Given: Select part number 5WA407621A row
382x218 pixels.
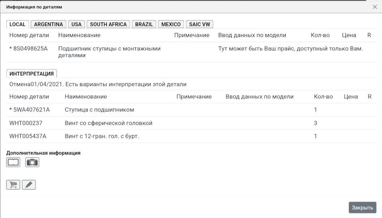Looking at the screenshot, I should 31,110.
